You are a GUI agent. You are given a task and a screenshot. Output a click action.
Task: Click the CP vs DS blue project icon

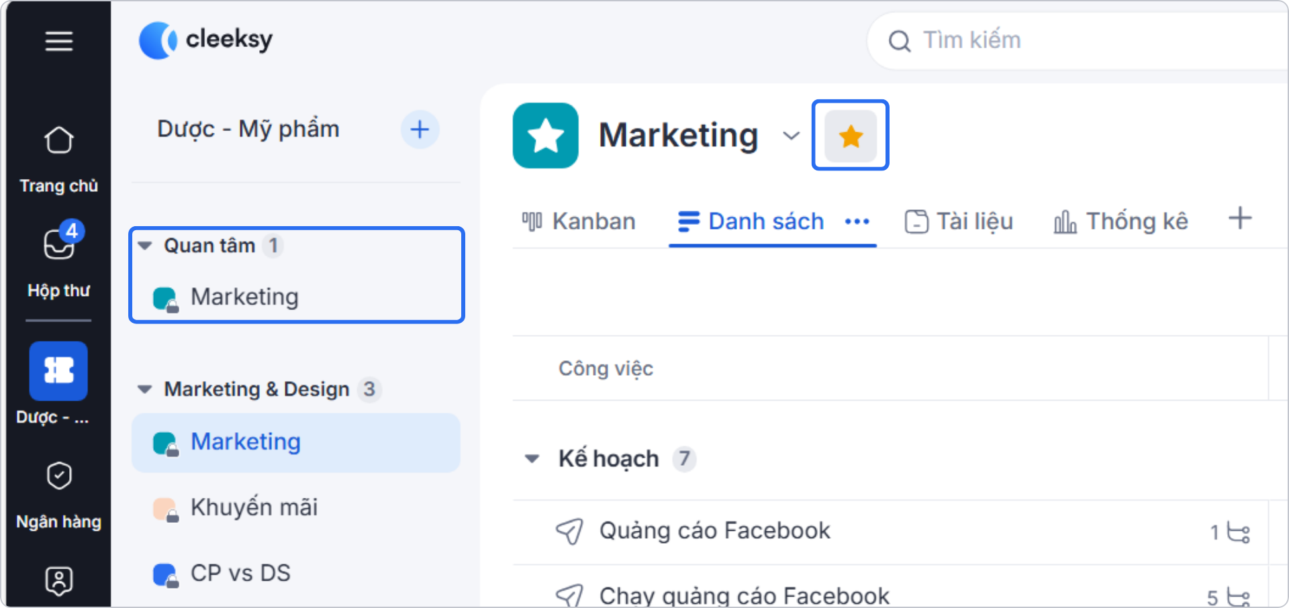click(x=165, y=575)
